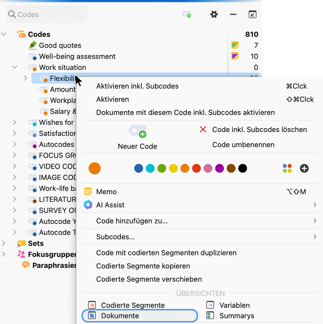Collapse the Work situation code
Image resolution: width=323 pixels, height=324 pixels.
click(x=15, y=67)
